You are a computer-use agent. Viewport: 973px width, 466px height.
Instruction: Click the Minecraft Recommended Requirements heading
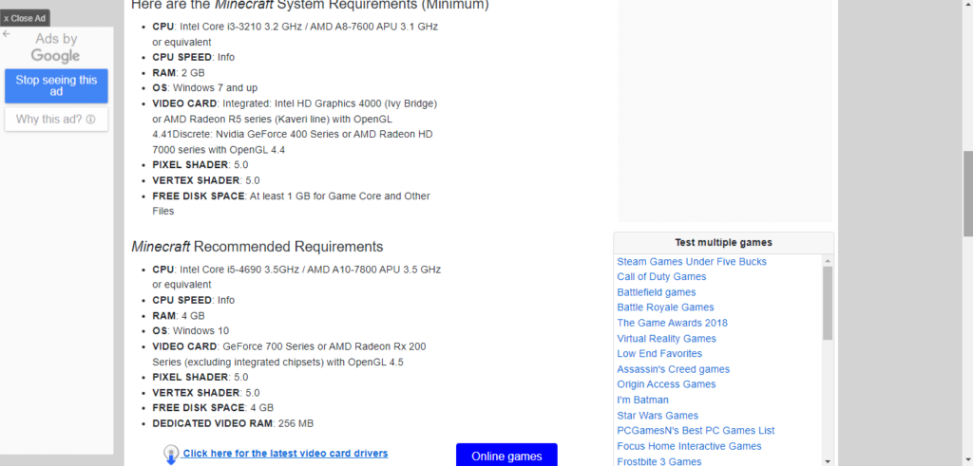coord(257,247)
